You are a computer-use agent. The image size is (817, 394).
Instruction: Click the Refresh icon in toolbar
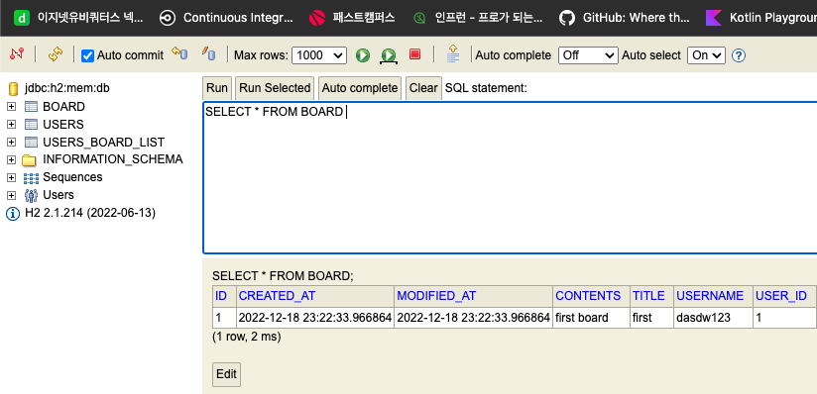[x=56, y=54]
